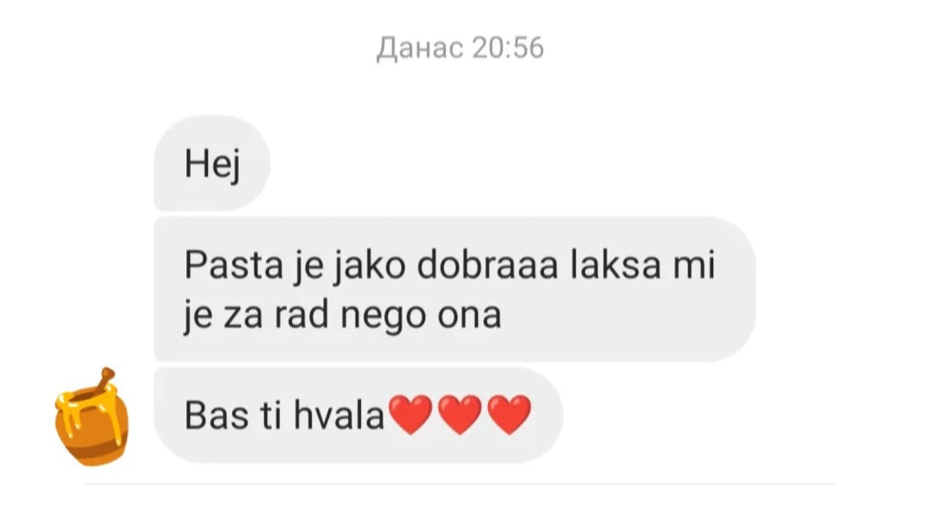
Task: Select the "Hej" message bubble
Action: pos(212,162)
